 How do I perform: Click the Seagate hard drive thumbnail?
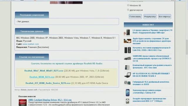[x=127, y=101]
